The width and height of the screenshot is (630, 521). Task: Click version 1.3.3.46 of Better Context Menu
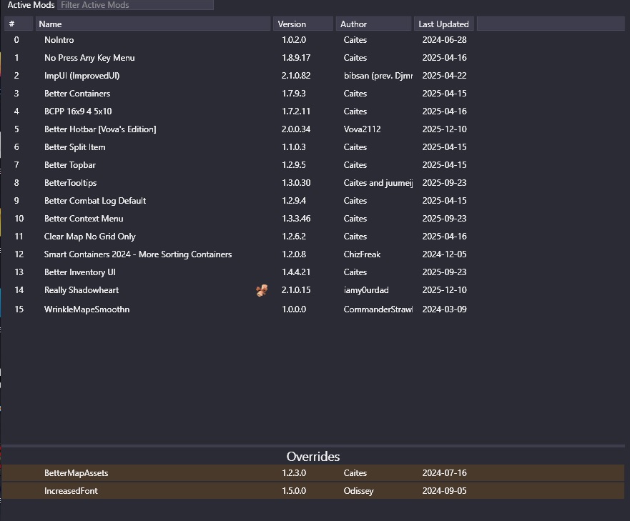296,219
